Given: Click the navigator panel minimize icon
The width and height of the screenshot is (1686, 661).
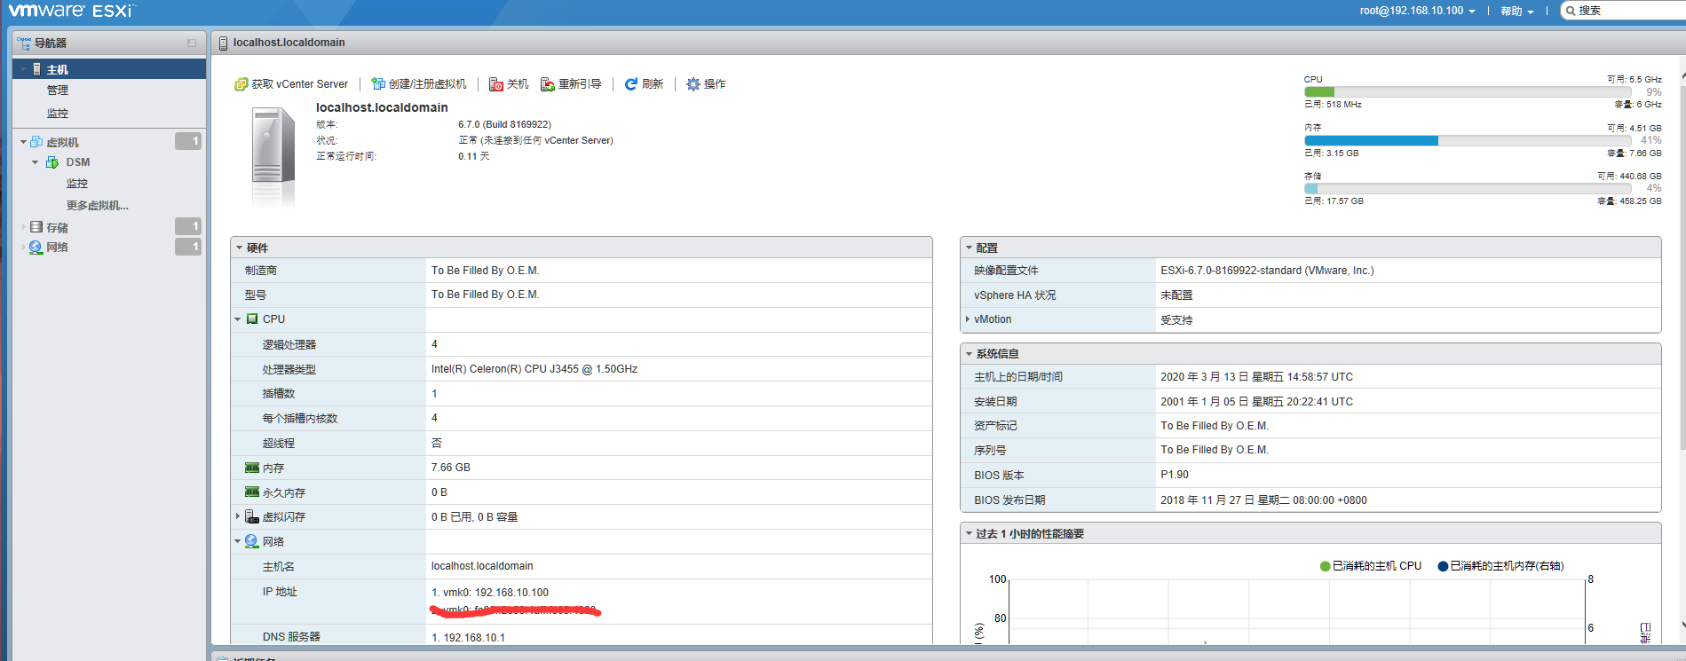Looking at the screenshot, I should tap(192, 43).
